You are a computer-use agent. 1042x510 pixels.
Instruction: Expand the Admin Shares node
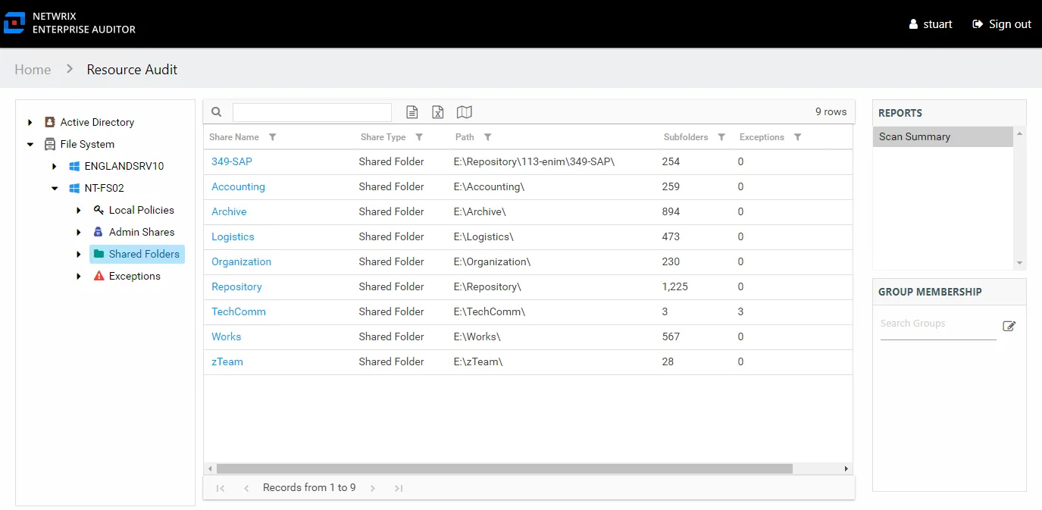click(79, 232)
